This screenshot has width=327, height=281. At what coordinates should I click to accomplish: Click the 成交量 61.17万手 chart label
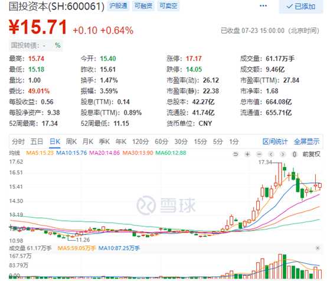[30, 248]
